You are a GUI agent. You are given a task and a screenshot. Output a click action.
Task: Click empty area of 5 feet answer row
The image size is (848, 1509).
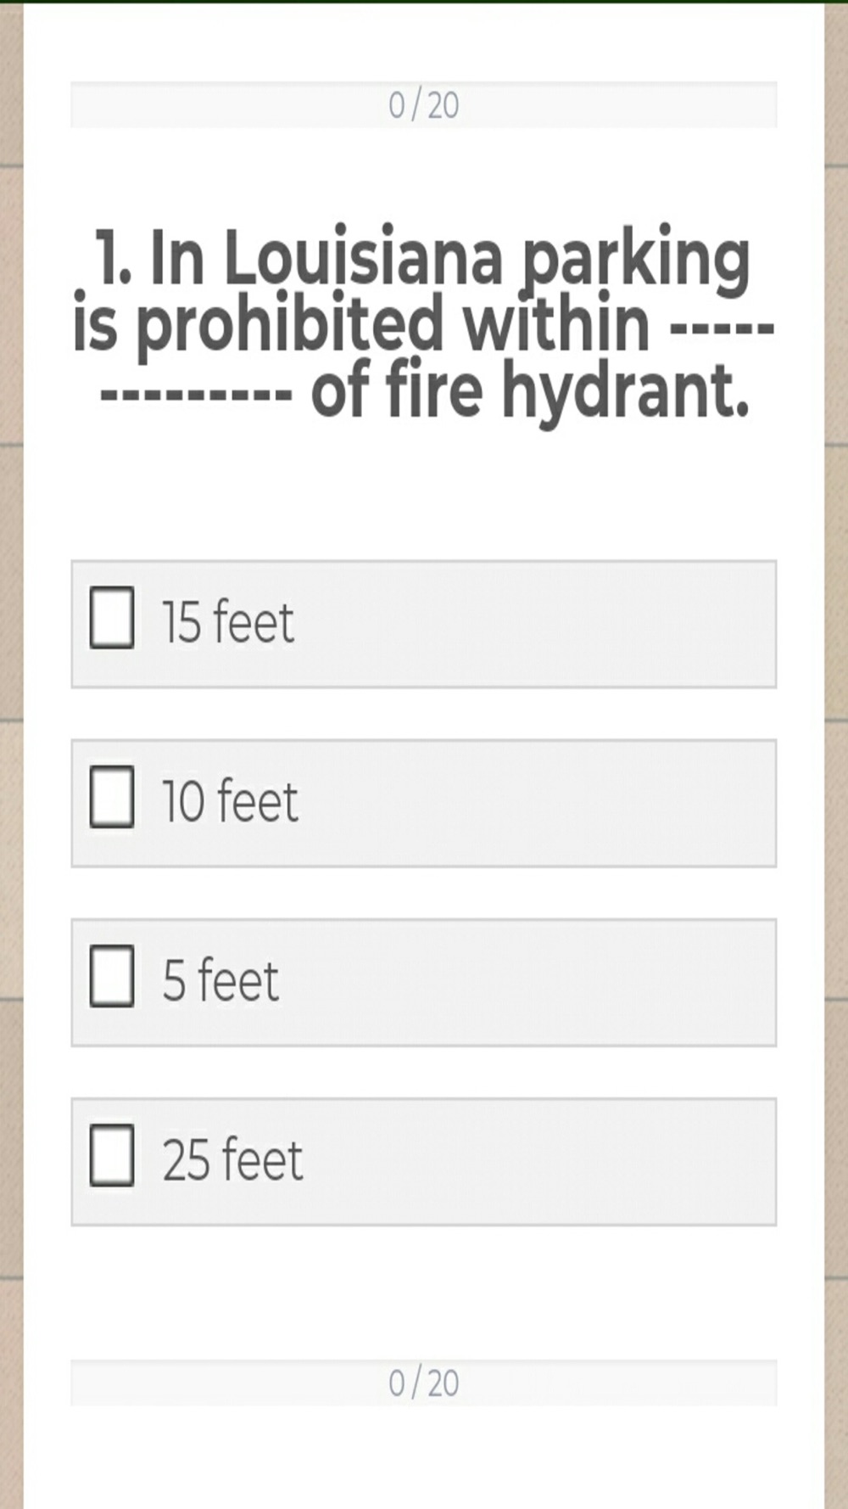point(534,982)
